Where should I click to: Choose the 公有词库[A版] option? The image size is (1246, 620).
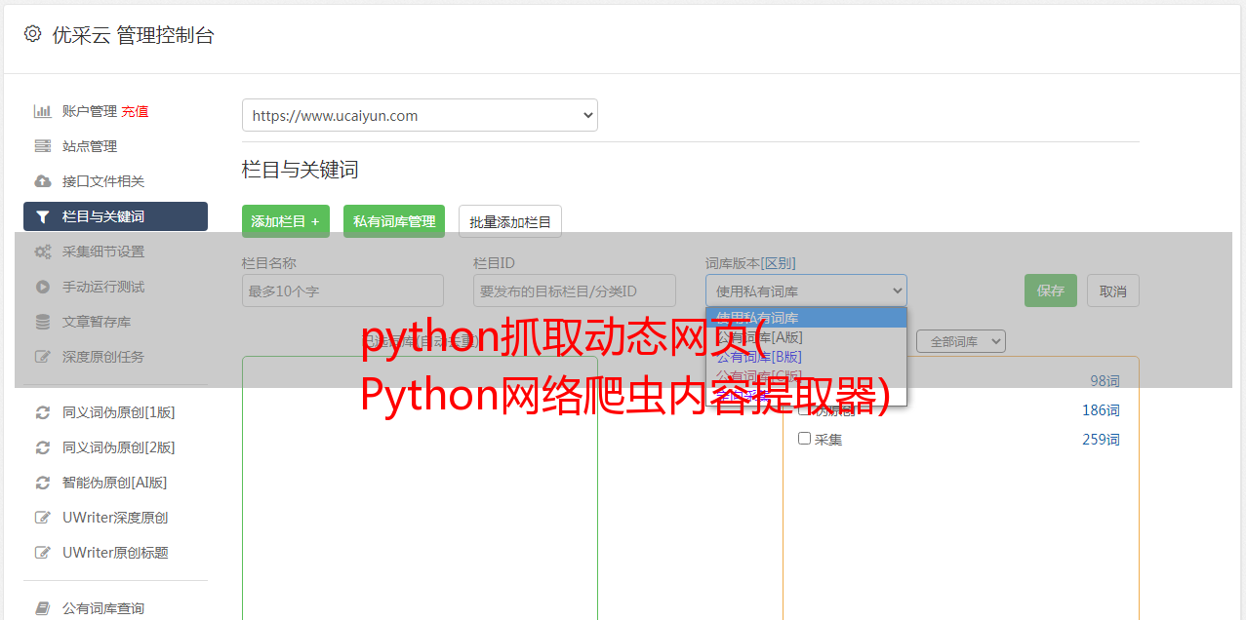[806, 337]
